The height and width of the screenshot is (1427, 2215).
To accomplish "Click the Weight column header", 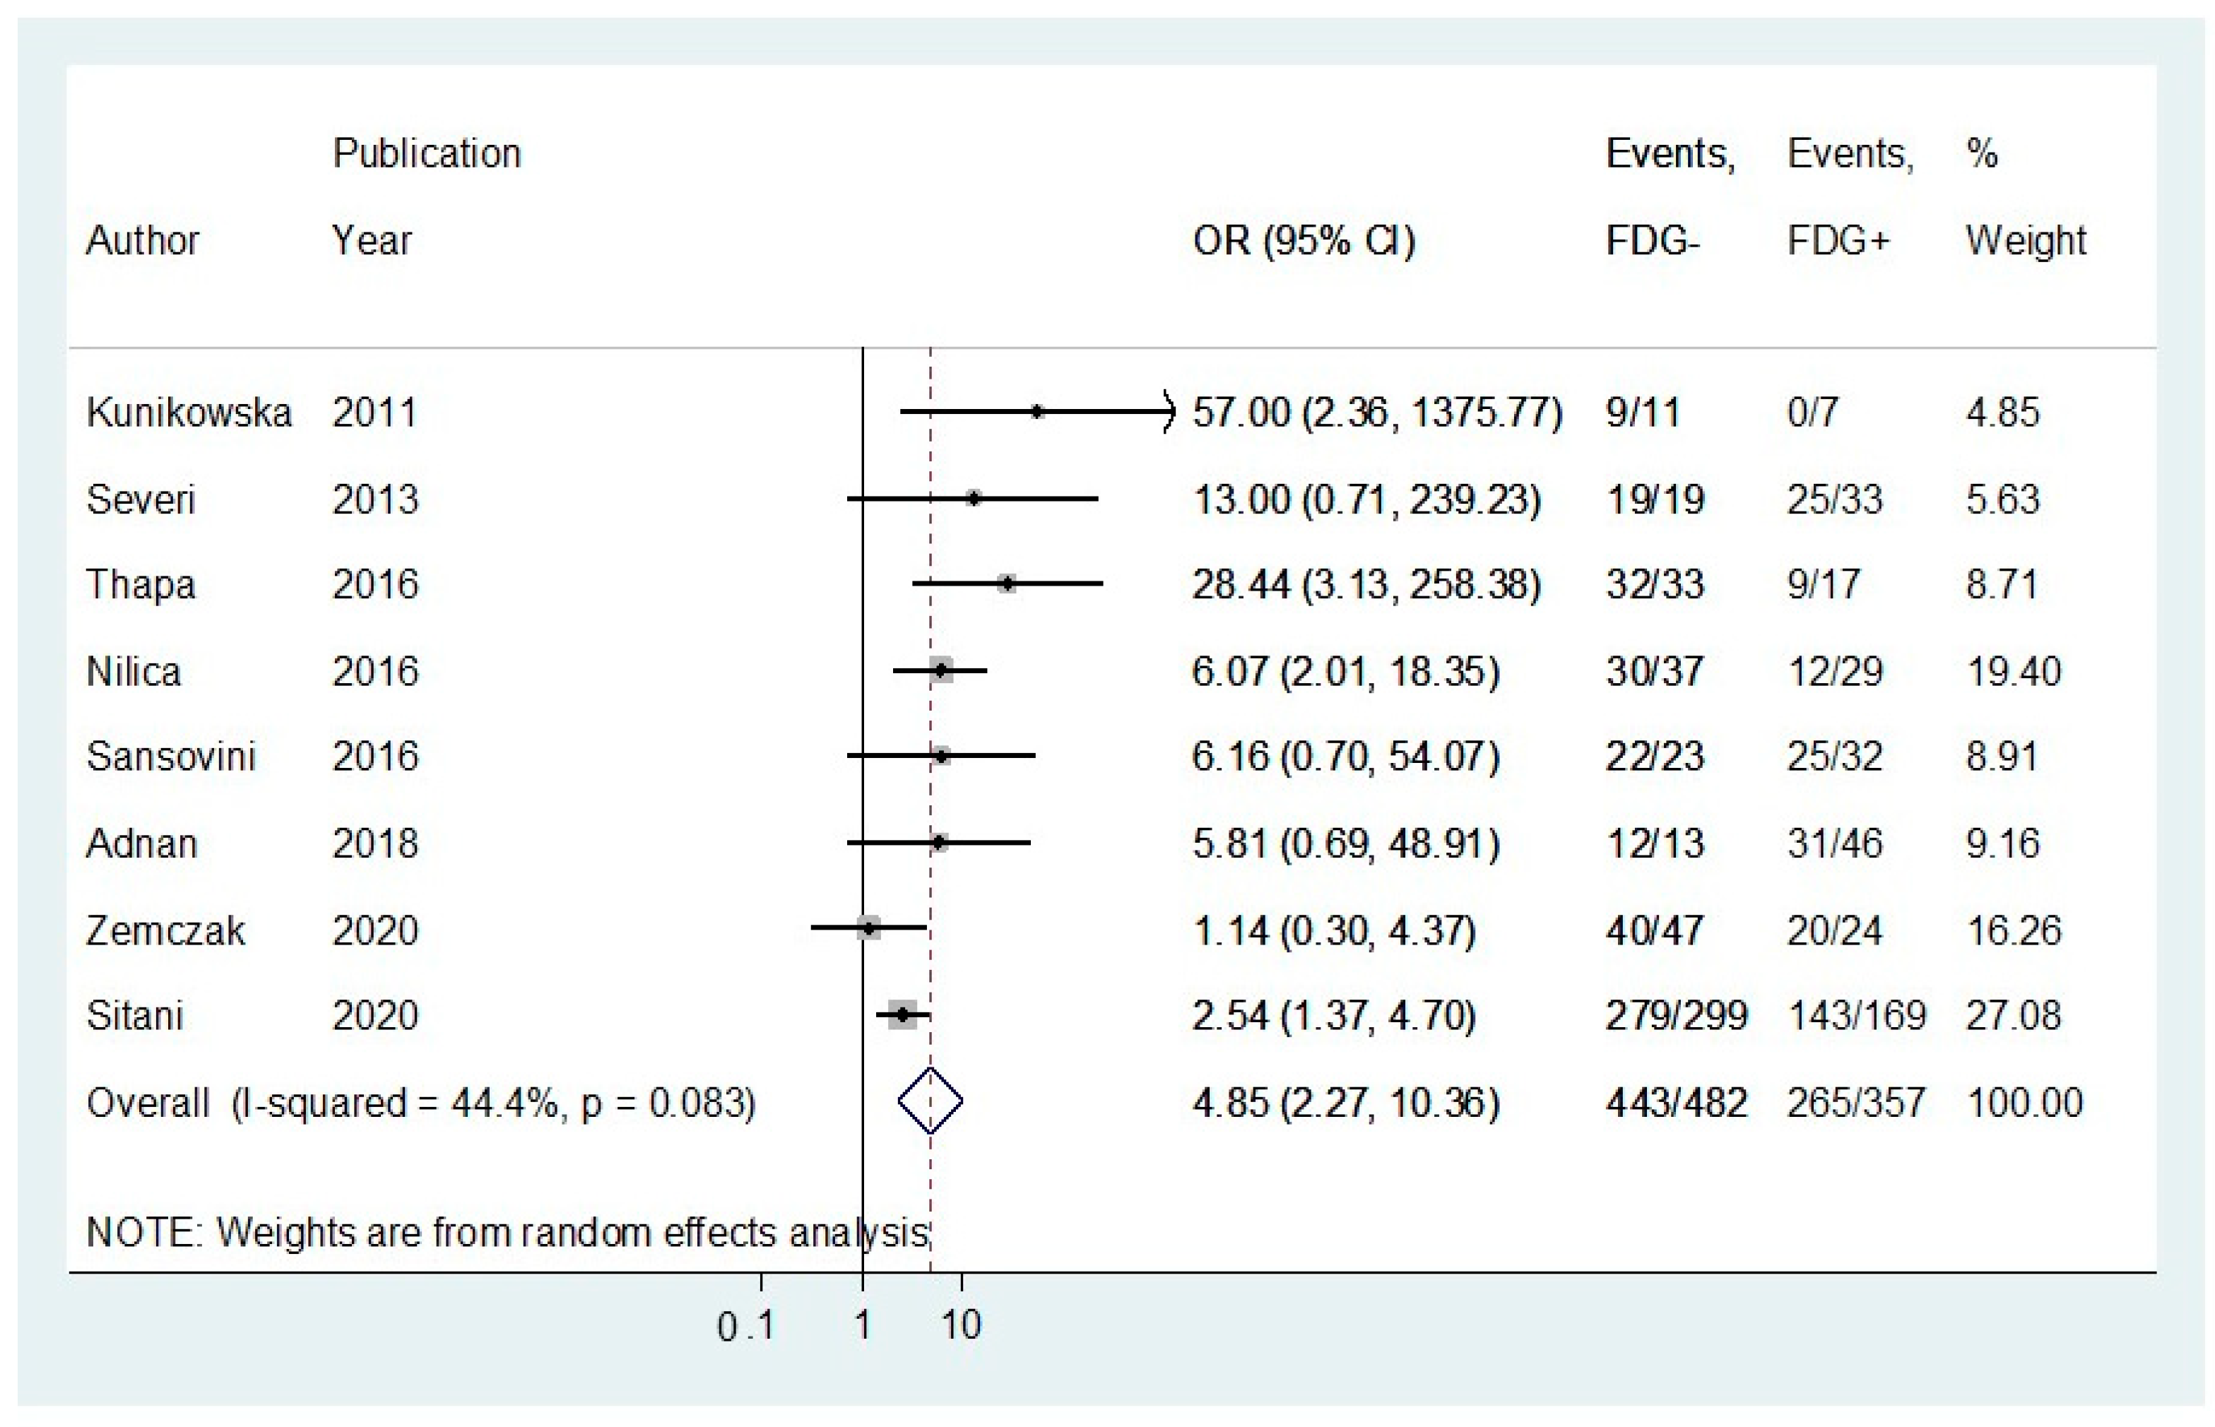I will point(2025,241).
